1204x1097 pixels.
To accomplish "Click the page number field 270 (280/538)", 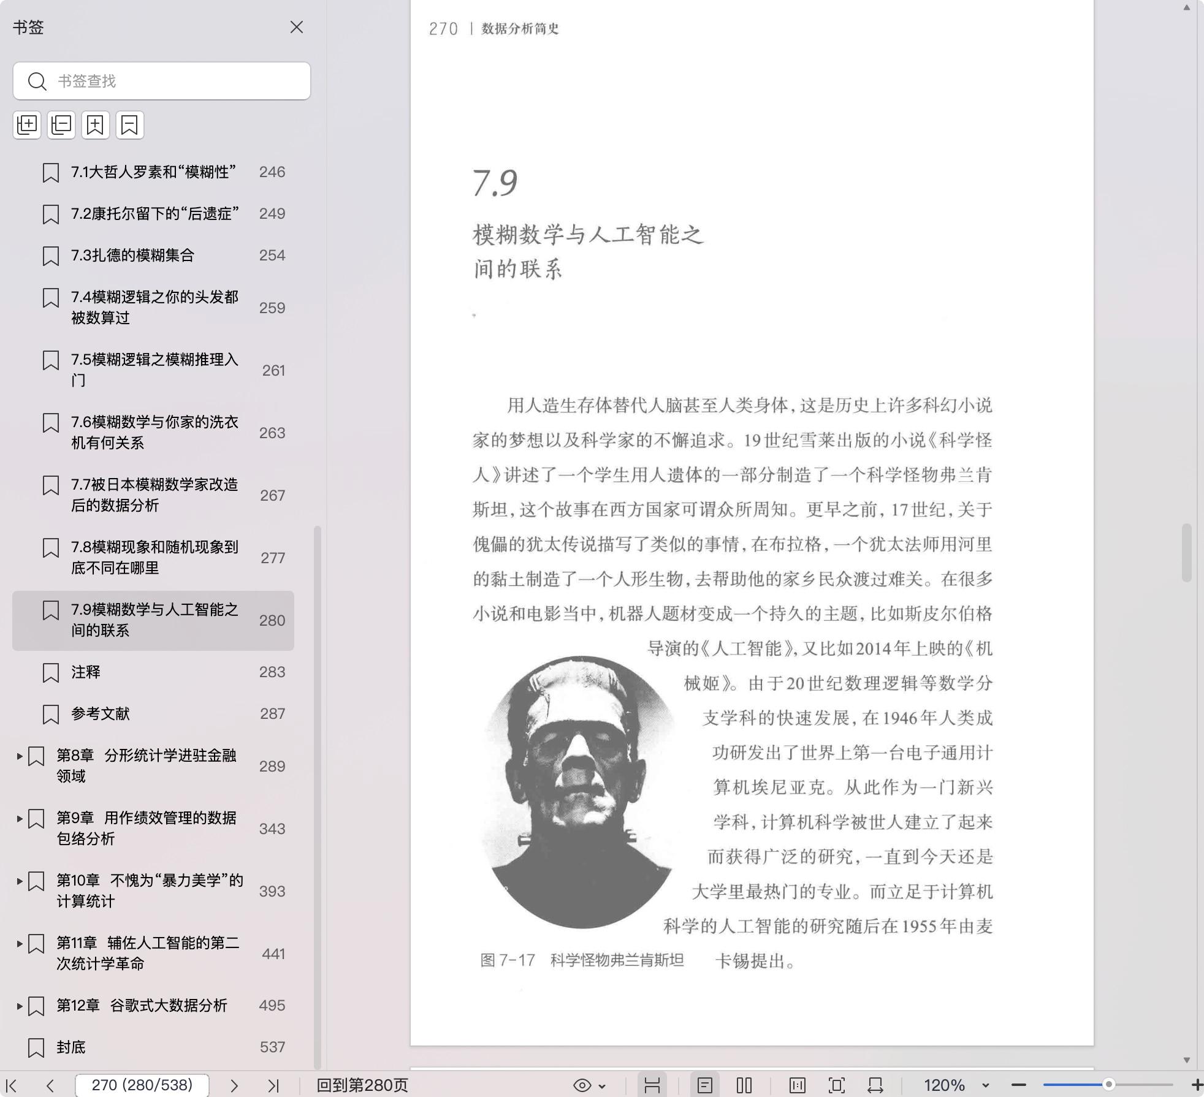I will (142, 1085).
